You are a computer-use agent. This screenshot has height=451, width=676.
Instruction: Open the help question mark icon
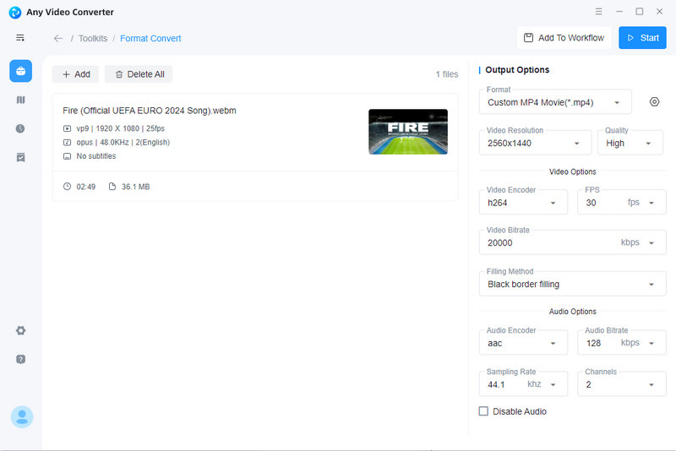(x=20, y=359)
